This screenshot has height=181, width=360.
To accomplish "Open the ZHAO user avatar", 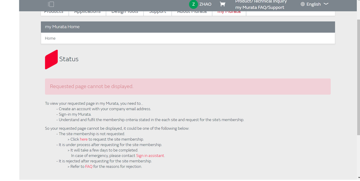I will pyautogui.click(x=193, y=4).
